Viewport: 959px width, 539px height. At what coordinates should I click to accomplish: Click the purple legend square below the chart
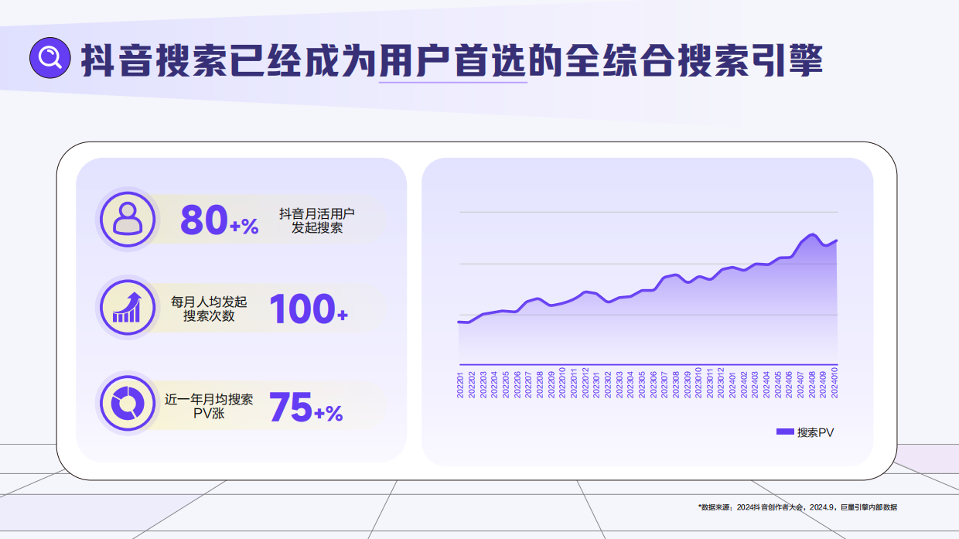[x=784, y=432]
